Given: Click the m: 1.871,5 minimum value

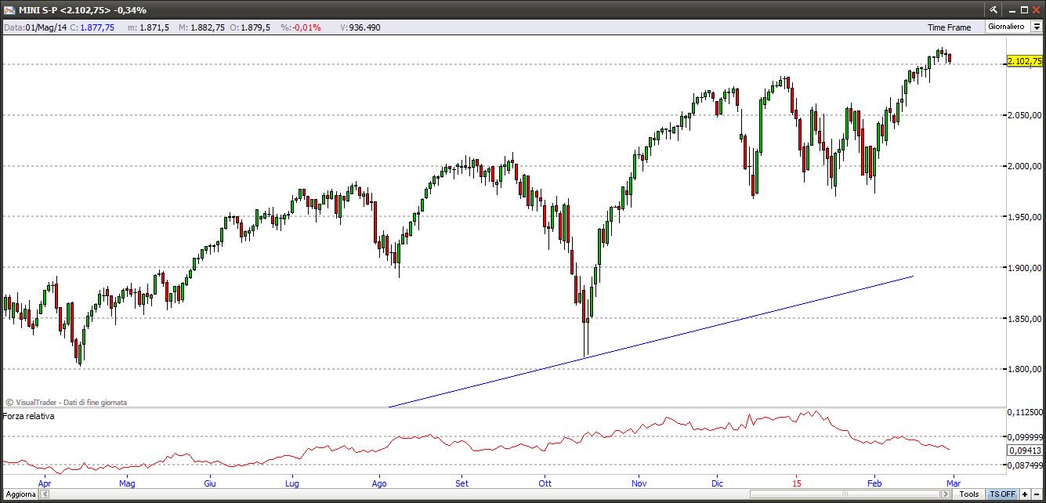Looking at the screenshot, I should (148, 27).
